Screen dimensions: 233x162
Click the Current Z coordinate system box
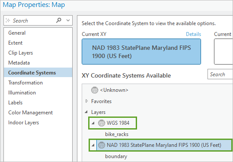[223, 52]
